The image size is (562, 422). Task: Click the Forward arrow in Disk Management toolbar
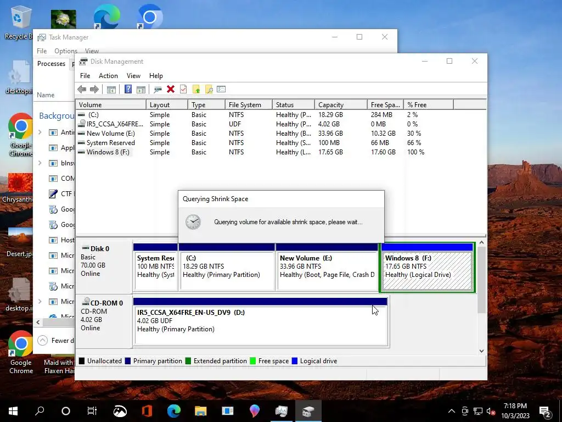coord(94,90)
